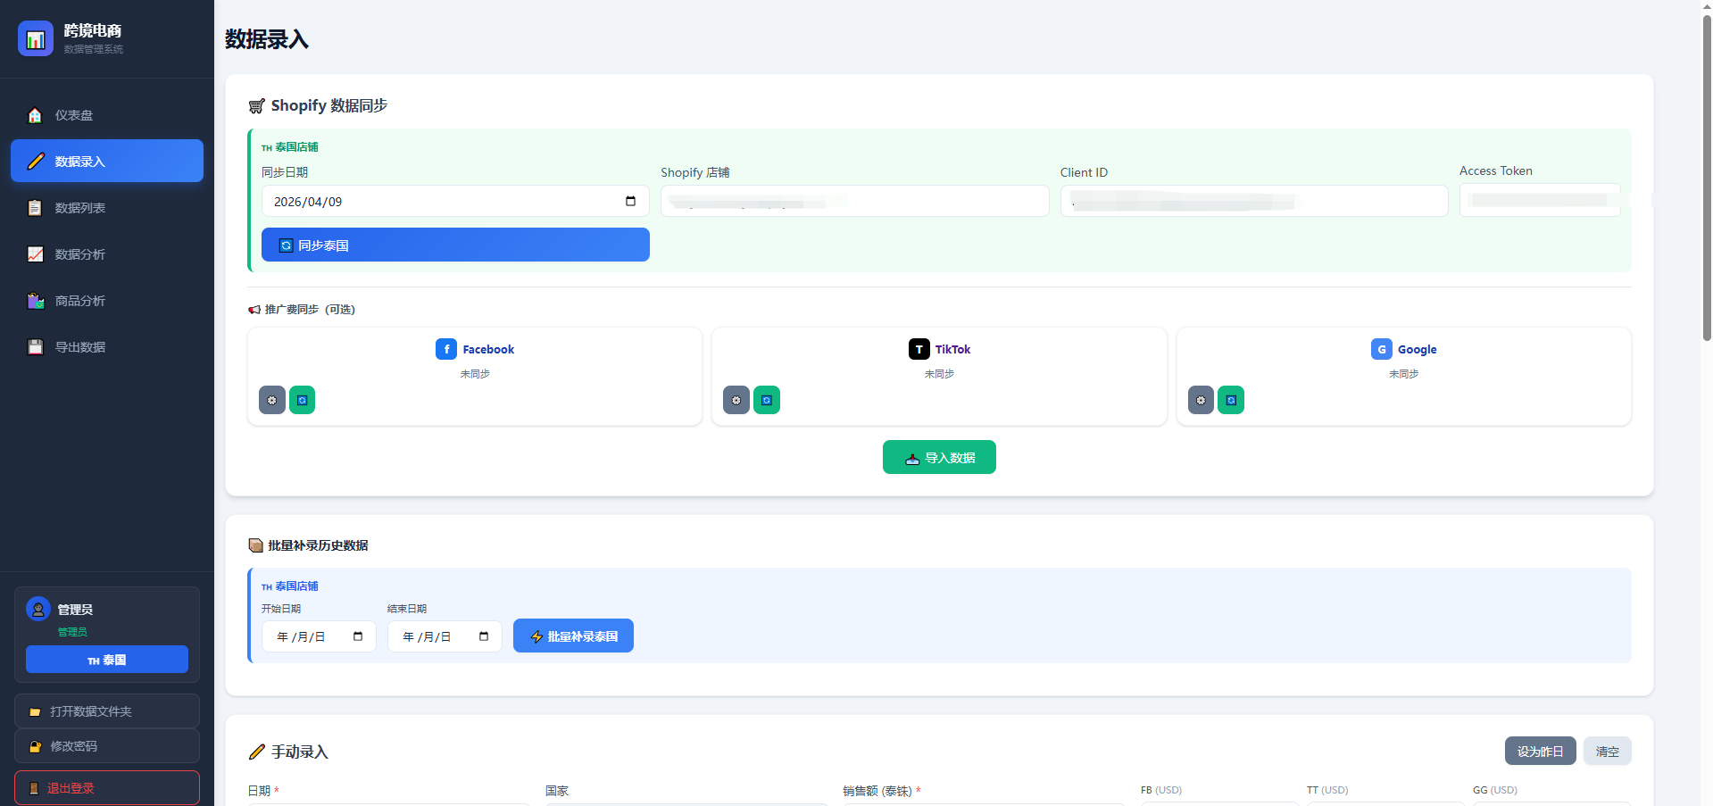The width and height of the screenshot is (1713, 806).
Task: Open Facebook settings gear button
Action: (272, 400)
